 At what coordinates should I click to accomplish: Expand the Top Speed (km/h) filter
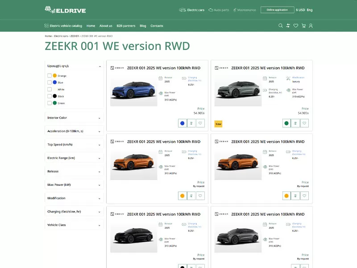coord(74,145)
